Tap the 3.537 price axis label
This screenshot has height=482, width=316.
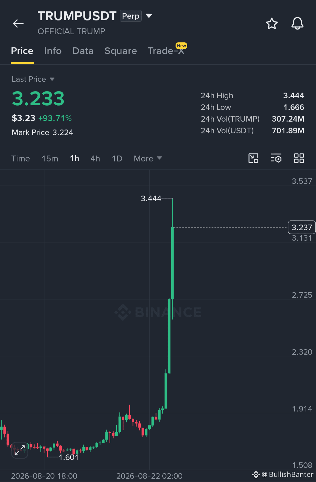302,181
